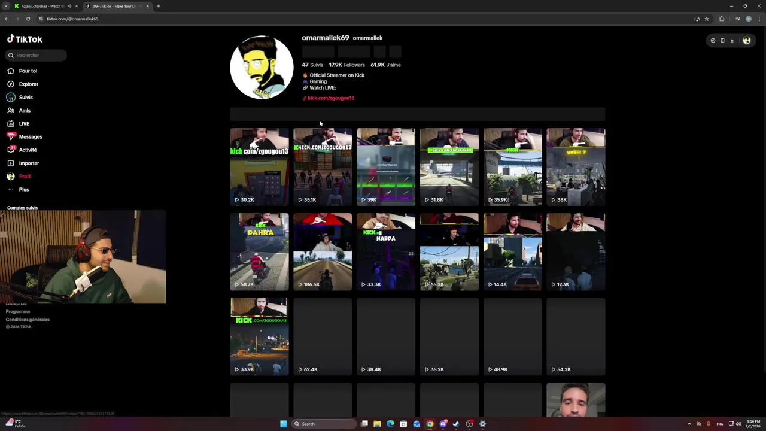This screenshot has height=431, width=766.
Task: Open video with 35.9K views
Action: tap(513, 167)
